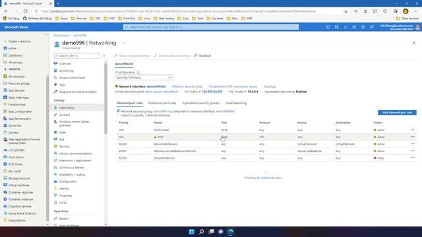
Task: Open the ellipsis next to Networking title
Action: point(123,43)
